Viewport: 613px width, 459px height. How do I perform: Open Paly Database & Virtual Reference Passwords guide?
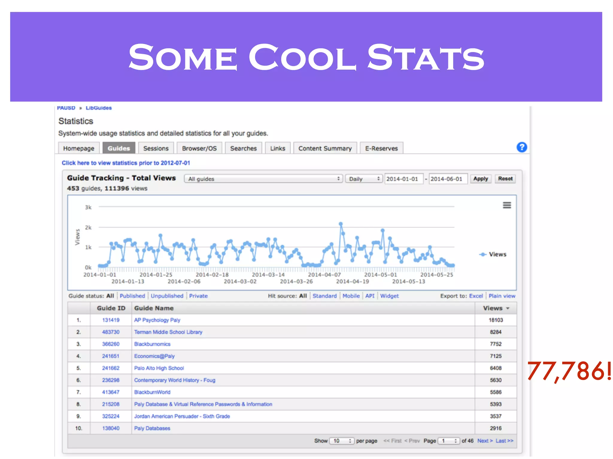[x=203, y=404]
